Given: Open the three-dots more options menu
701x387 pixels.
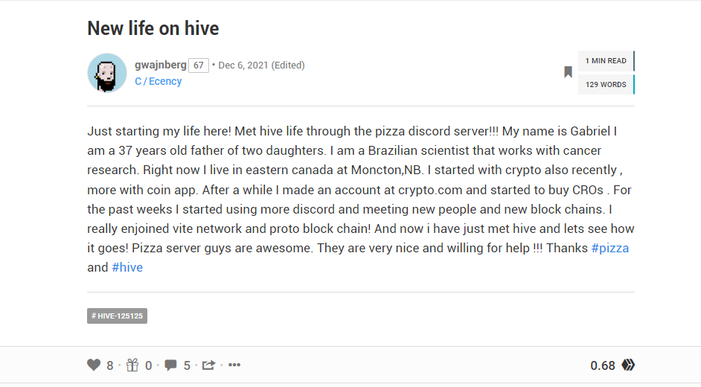Looking at the screenshot, I should (x=234, y=365).
